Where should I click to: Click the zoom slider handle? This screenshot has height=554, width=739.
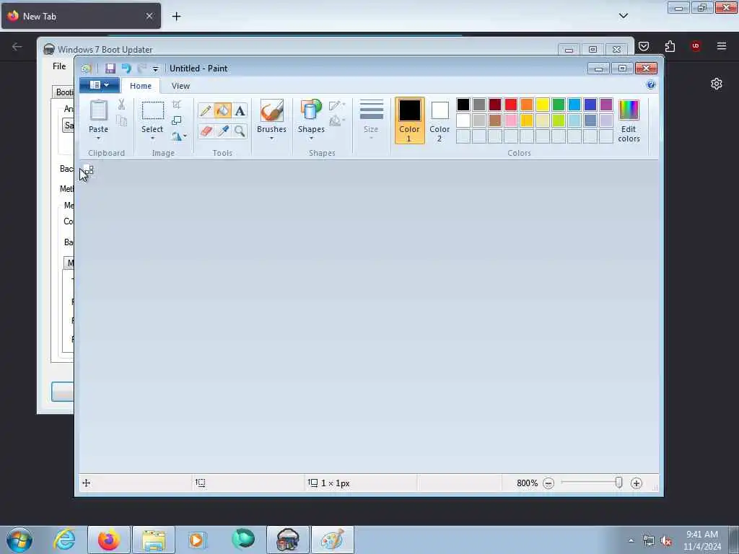click(618, 483)
